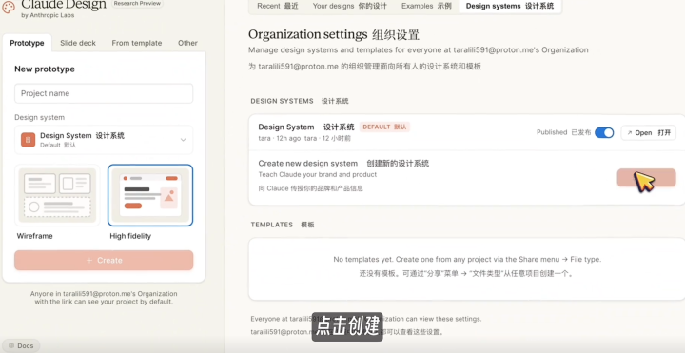Click the "High fidelity" label text

pos(130,236)
